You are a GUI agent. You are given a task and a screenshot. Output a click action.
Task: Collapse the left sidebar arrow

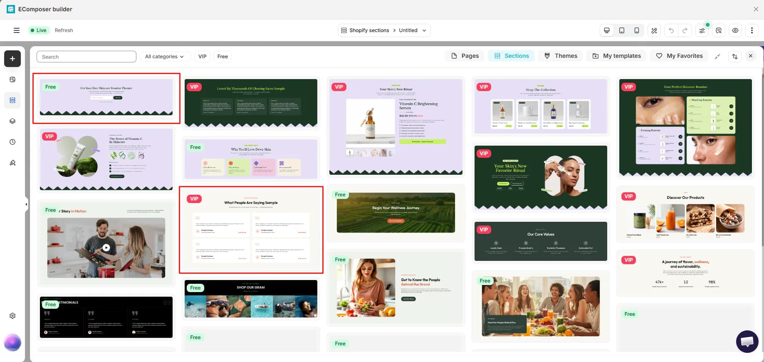[26, 204]
